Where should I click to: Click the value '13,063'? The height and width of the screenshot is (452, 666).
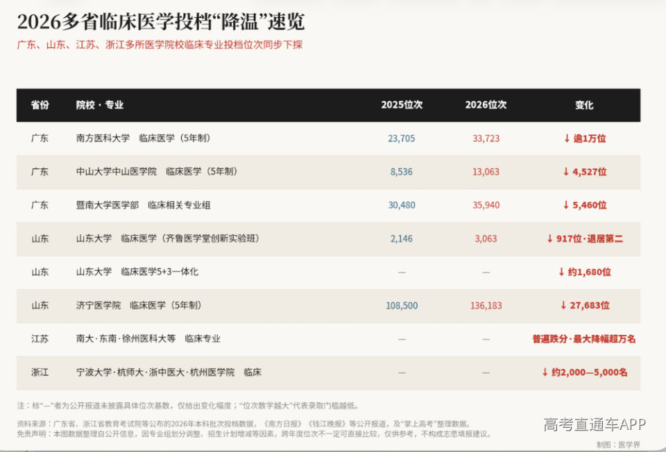pos(486,172)
